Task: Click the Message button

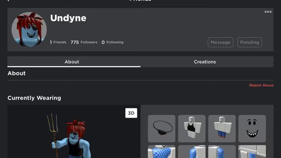Action: (x=220, y=42)
